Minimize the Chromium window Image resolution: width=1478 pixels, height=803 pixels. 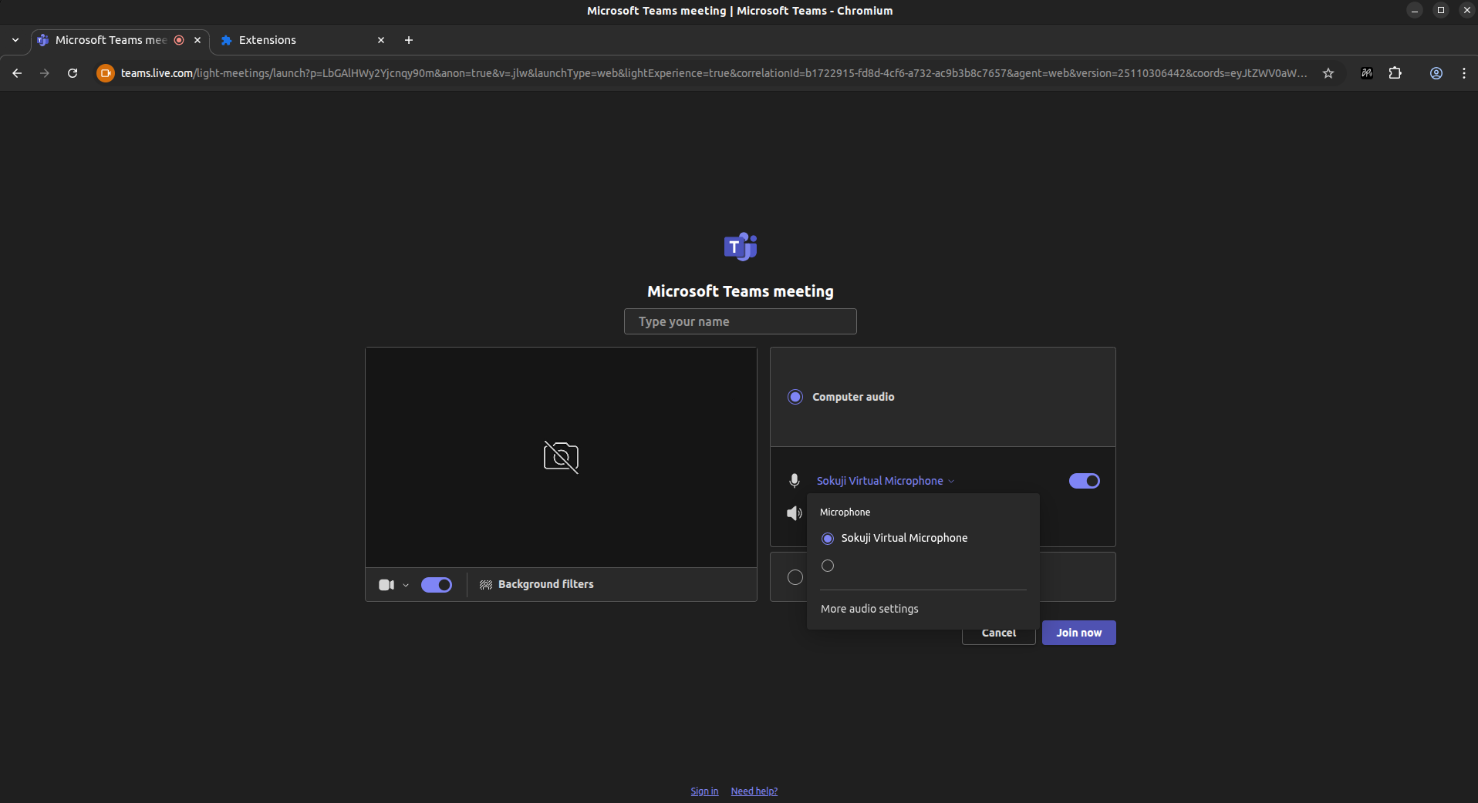(1415, 10)
